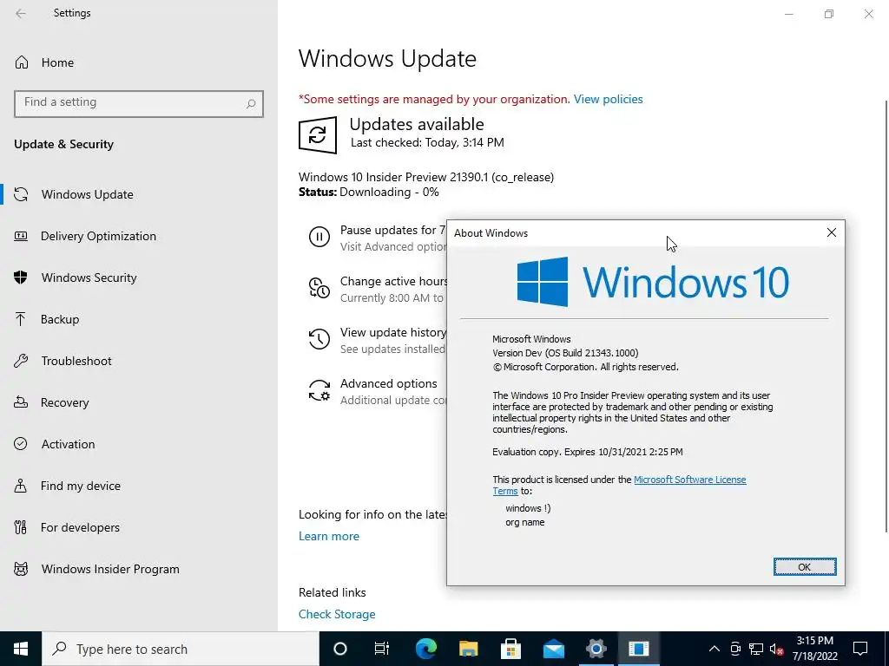Click the taskbar search box
Image resolution: width=889 pixels, height=666 pixels.
(x=181, y=649)
